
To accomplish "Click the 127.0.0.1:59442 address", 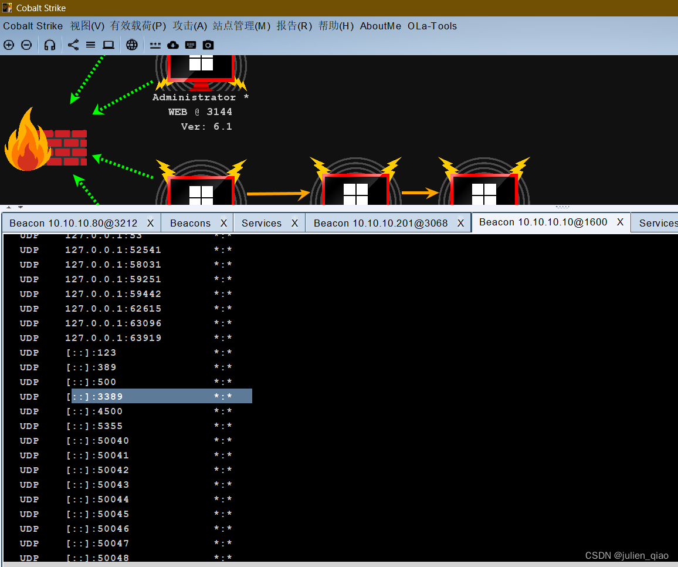I will click(113, 294).
